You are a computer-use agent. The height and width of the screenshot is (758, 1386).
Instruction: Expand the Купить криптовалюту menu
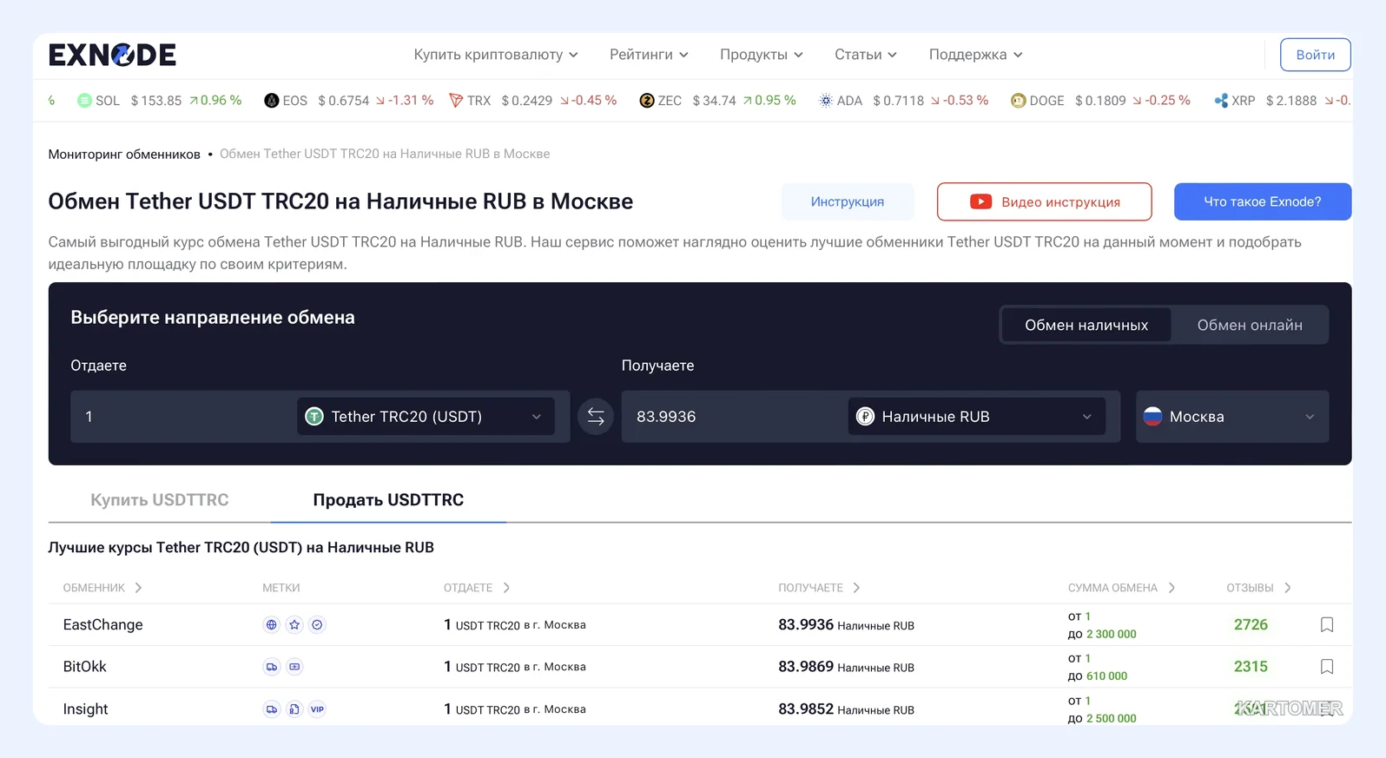coord(496,55)
